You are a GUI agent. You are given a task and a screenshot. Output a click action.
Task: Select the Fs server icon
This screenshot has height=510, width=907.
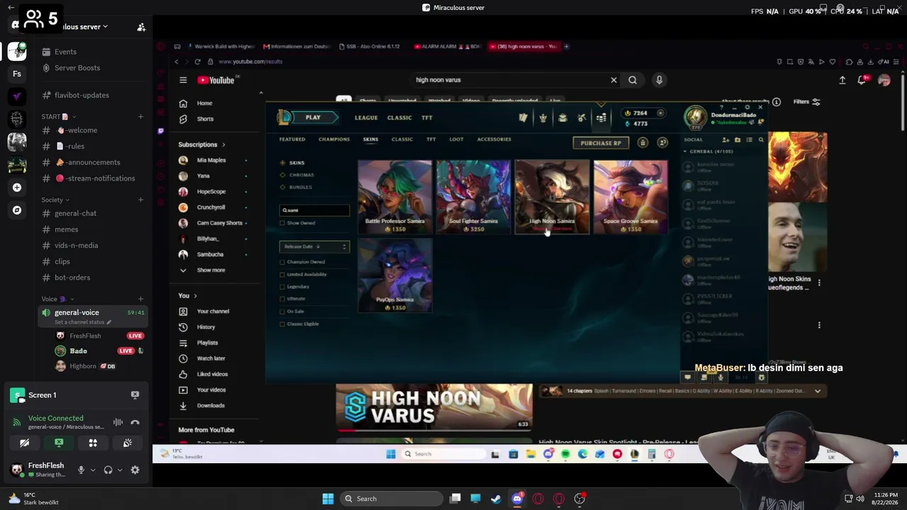(17, 74)
